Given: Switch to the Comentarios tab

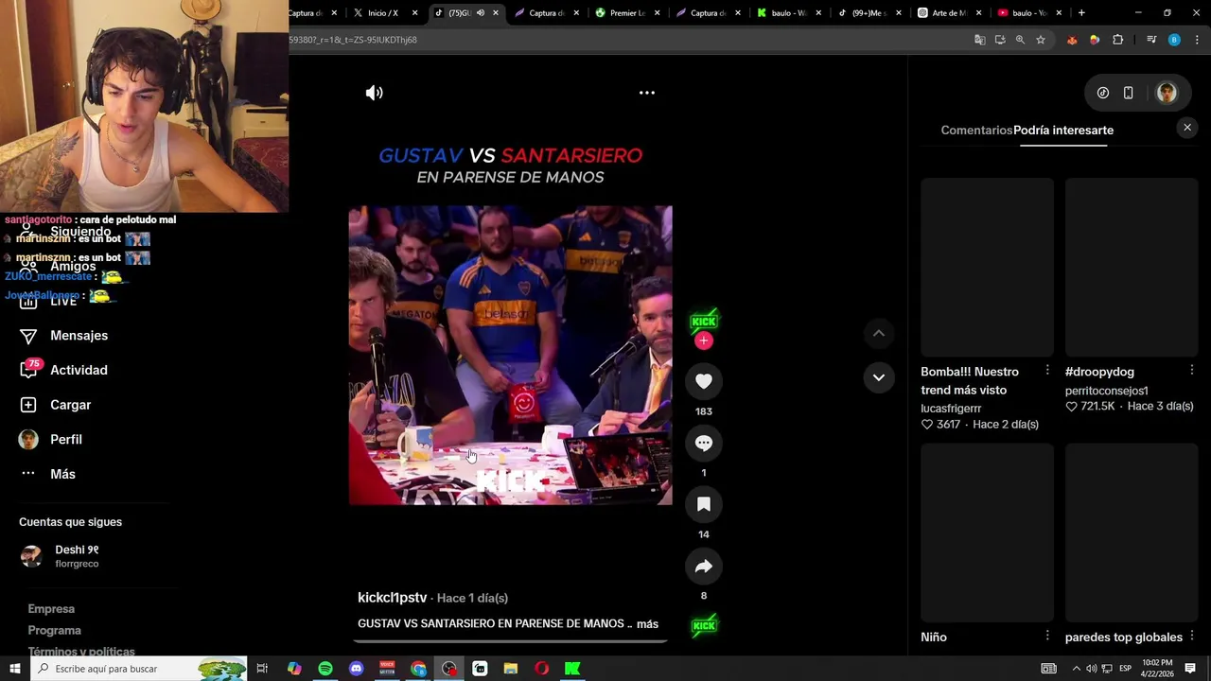Looking at the screenshot, I should [976, 131].
